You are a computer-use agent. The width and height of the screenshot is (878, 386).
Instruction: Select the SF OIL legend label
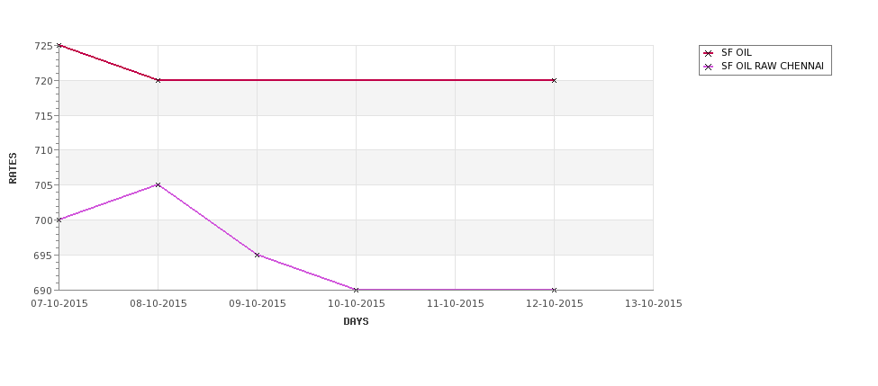[737, 52]
